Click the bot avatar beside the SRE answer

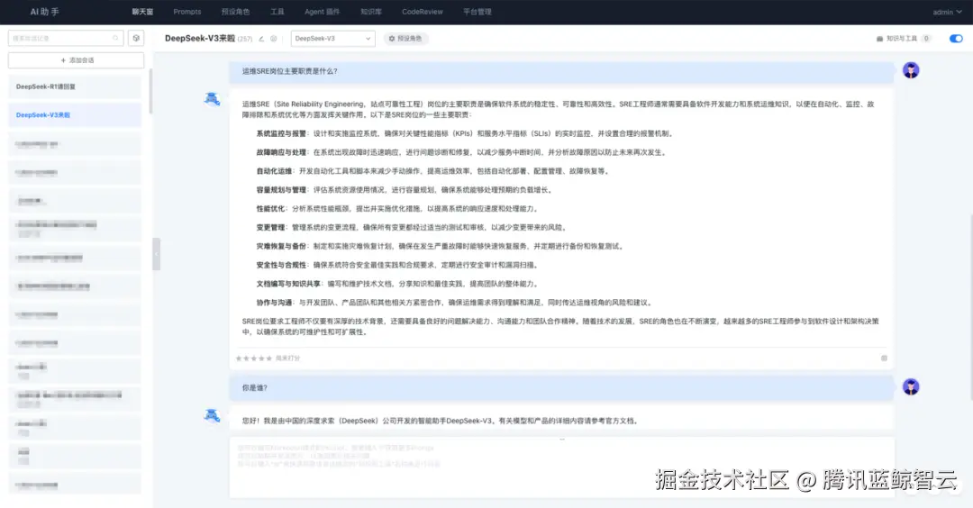click(213, 98)
